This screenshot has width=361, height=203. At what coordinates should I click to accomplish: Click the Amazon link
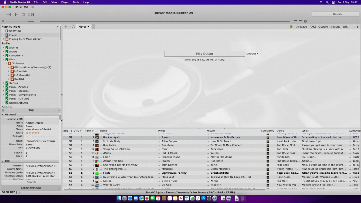pos(302,27)
